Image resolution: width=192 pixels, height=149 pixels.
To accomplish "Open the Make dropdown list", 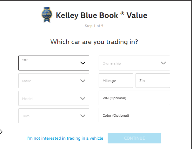I will coord(54,81).
